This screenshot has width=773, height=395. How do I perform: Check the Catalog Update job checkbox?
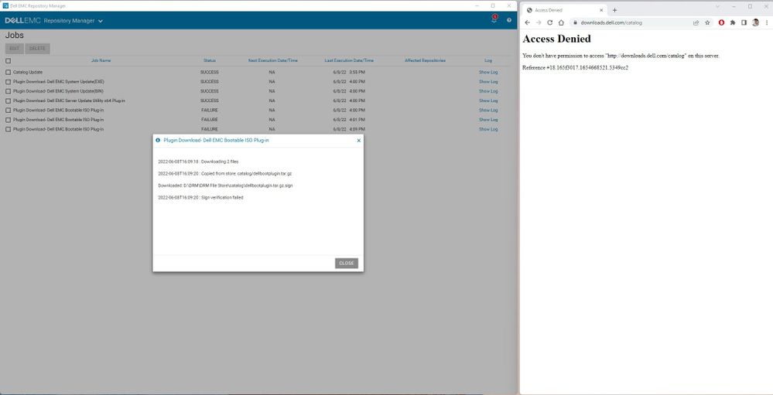click(x=8, y=73)
